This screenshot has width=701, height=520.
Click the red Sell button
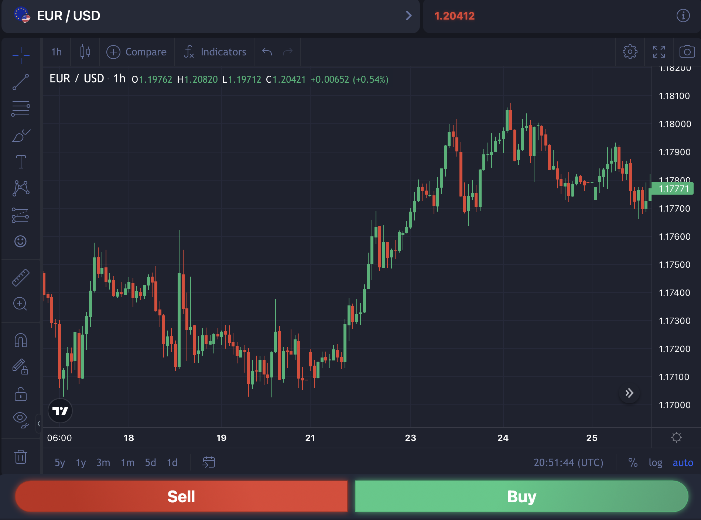[181, 496]
